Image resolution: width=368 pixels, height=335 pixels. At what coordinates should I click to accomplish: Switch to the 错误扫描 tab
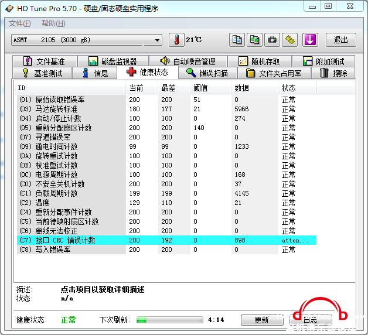(x=207, y=73)
